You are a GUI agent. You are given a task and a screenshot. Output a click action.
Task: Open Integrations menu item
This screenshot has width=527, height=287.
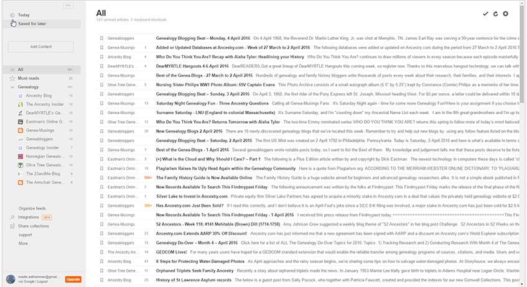pos(28,217)
